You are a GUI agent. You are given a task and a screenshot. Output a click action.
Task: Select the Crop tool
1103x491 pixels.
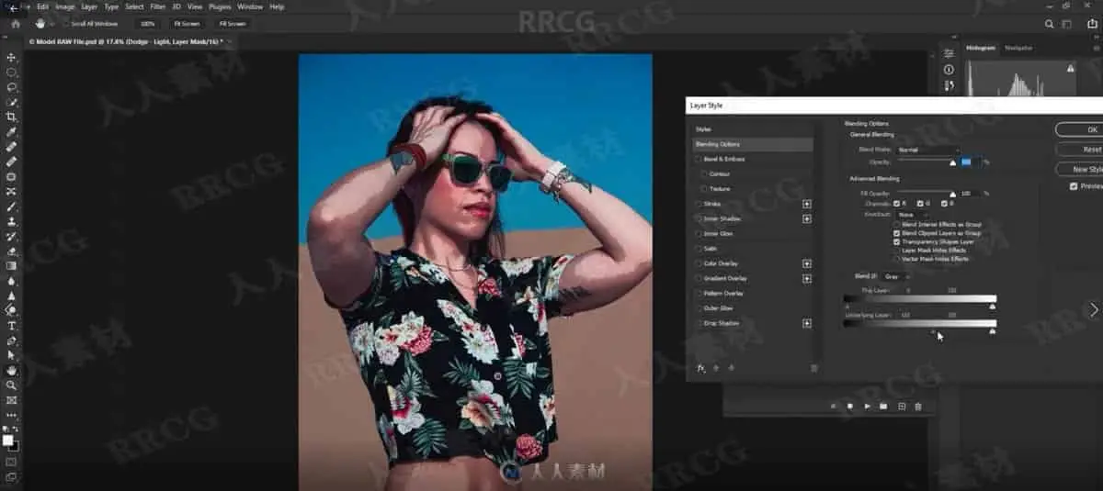pos(12,117)
